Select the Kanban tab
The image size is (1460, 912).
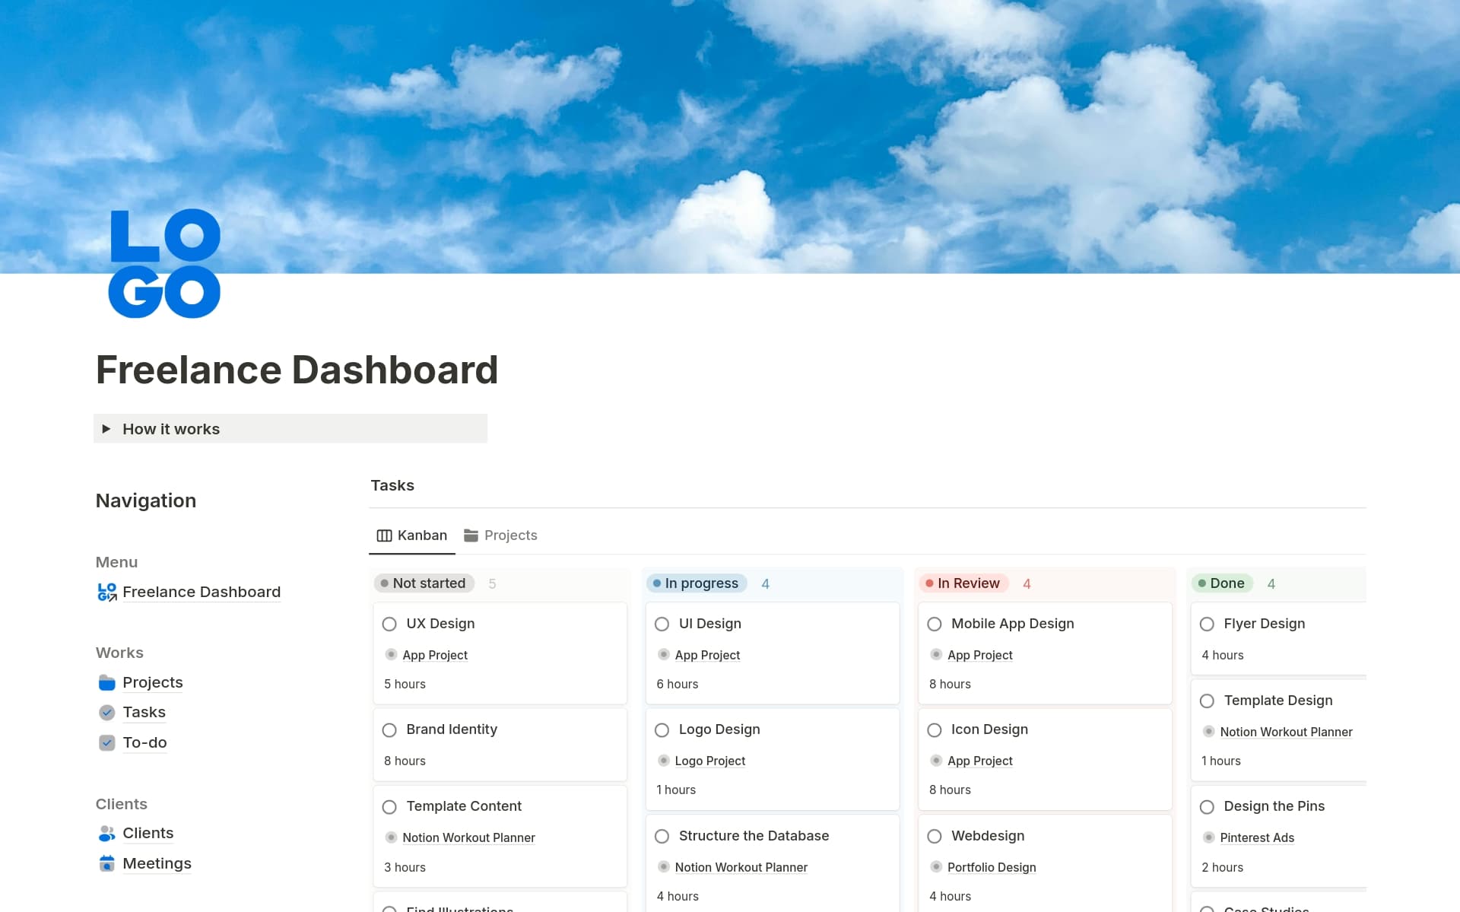coord(421,535)
